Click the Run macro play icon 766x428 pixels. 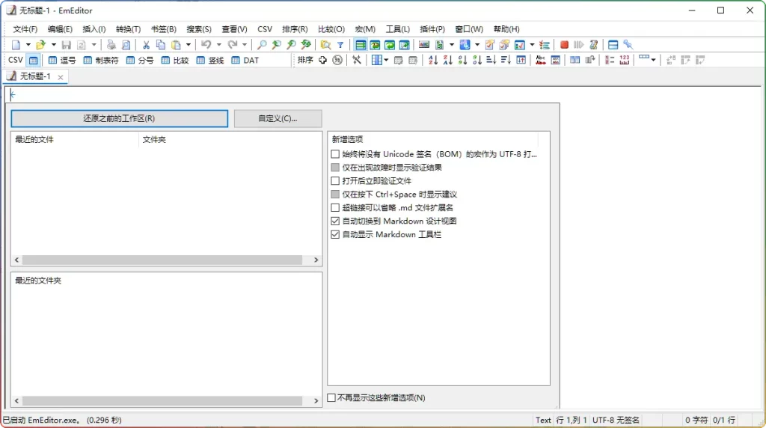[579, 45]
